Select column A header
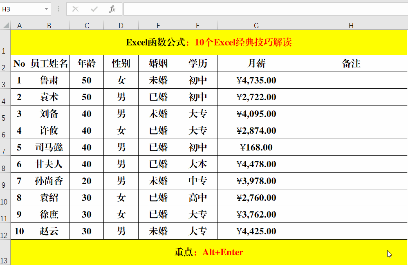Image resolution: width=408 pixels, height=265 pixels. (x=19, y=25)
